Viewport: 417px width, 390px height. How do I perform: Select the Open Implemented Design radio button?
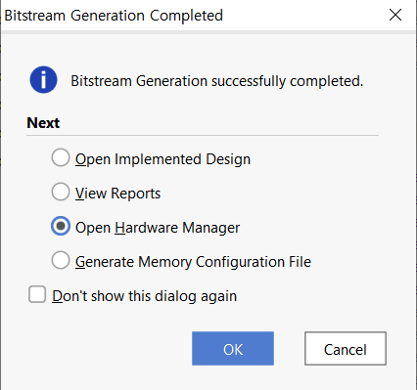pos(61,157)
